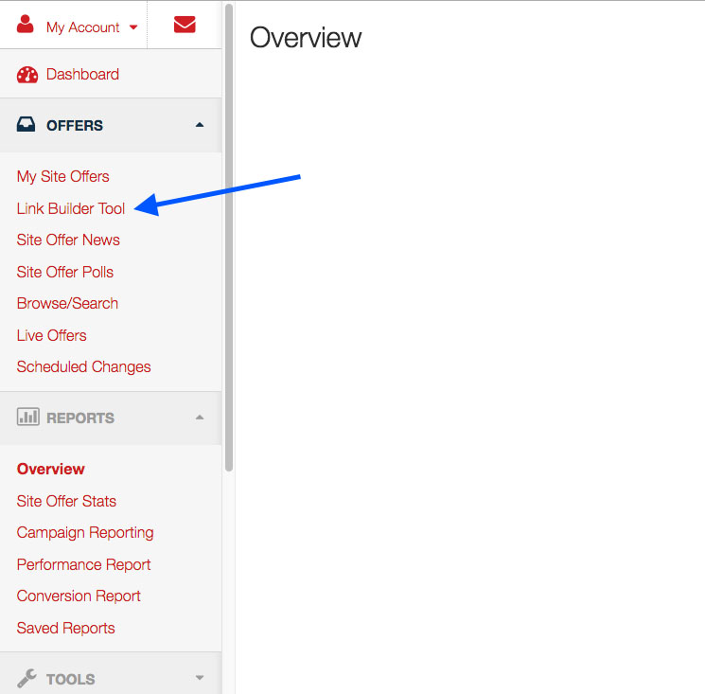The image size is (705, 694).
Task: Click the Overview page heading
Action: (x=306, y=37)
